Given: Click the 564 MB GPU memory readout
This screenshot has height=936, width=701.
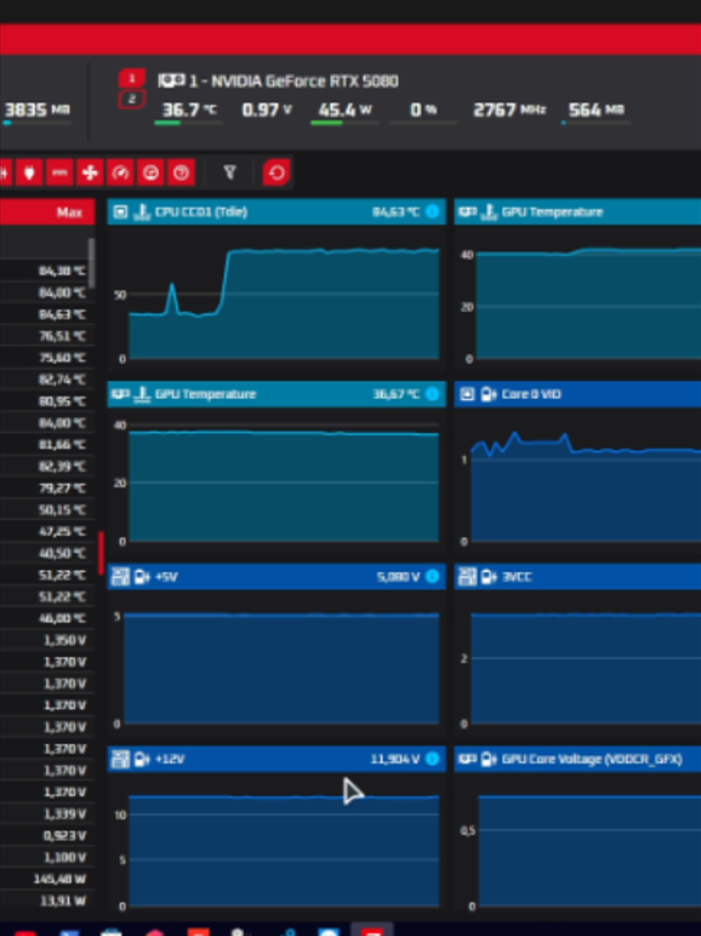Looking at the screenshot, I should coord(596,110).
